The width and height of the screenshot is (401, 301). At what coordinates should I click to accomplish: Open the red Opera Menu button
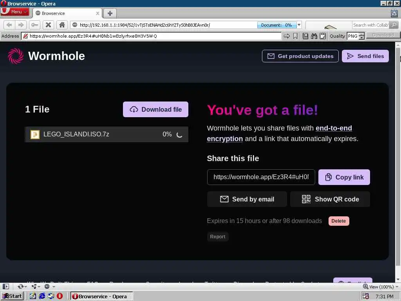pos(15,12)
